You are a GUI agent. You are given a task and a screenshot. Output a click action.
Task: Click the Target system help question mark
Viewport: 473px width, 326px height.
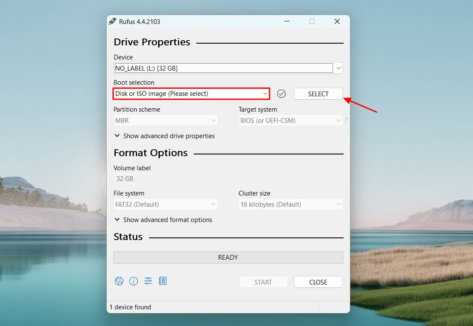346,120
